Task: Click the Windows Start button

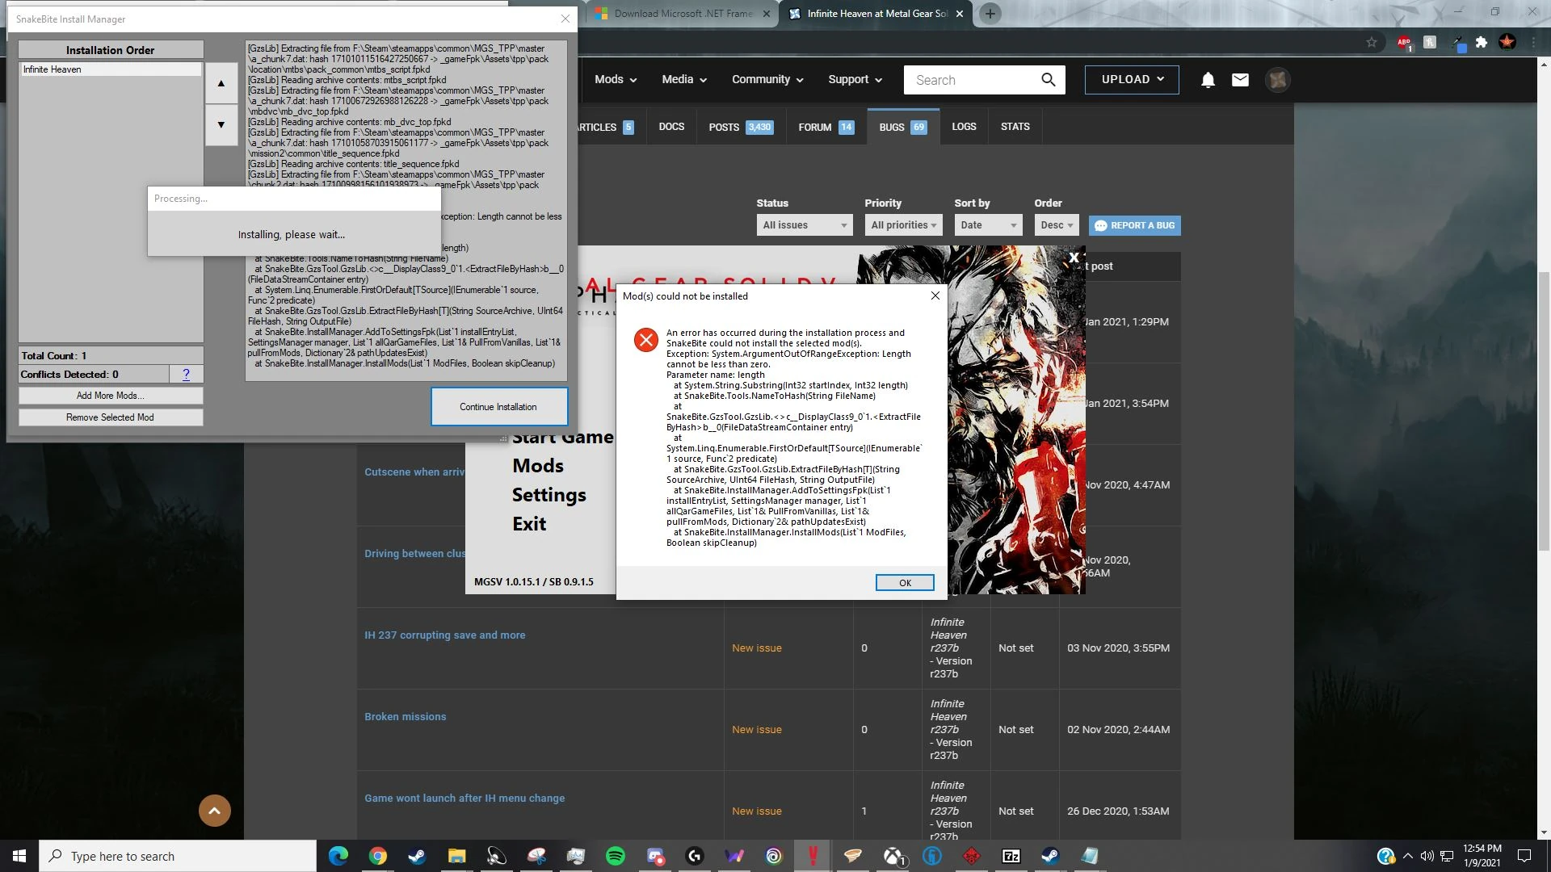Action: point(19,856)
